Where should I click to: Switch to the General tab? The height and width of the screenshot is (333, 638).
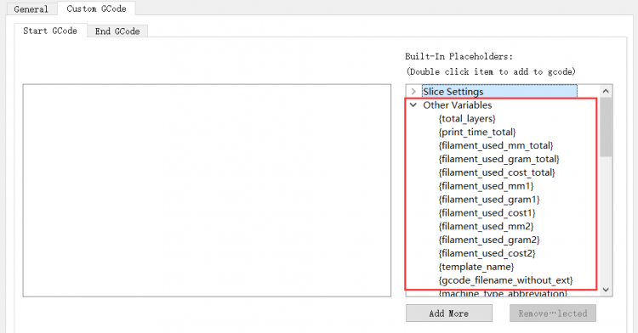31,9
